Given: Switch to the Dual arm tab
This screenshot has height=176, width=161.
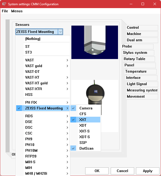Looking at the screenshot, I should coord(142,40).
